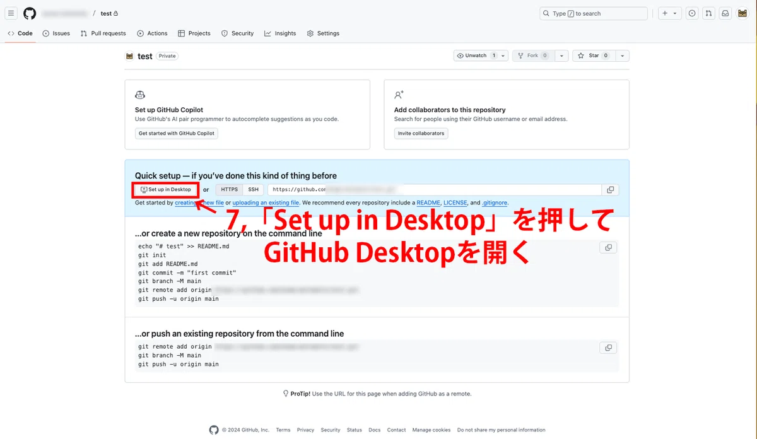Expand the create-new dropdown arrow

click(676, 13)
